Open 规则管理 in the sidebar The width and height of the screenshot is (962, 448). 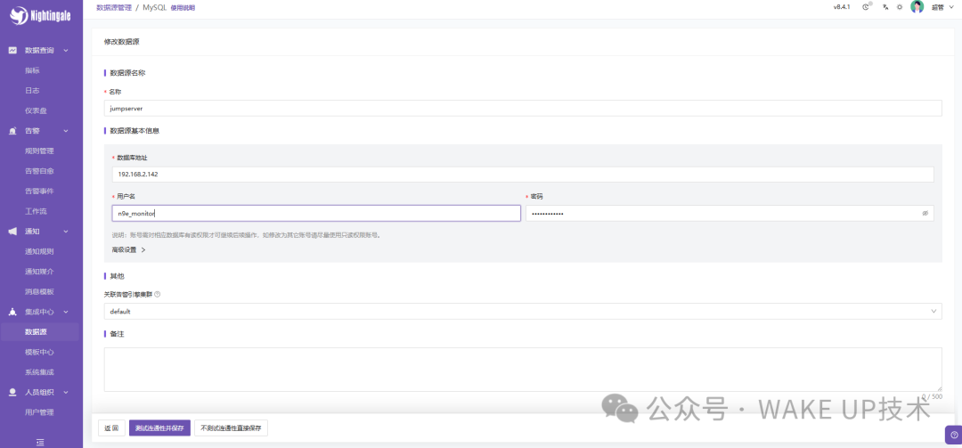(x=39, y=151)
